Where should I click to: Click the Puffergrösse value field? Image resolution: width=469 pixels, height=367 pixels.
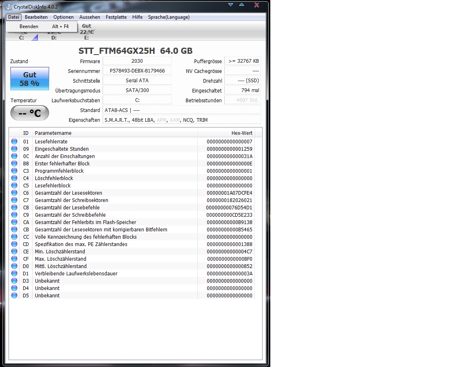coord(243,61)
